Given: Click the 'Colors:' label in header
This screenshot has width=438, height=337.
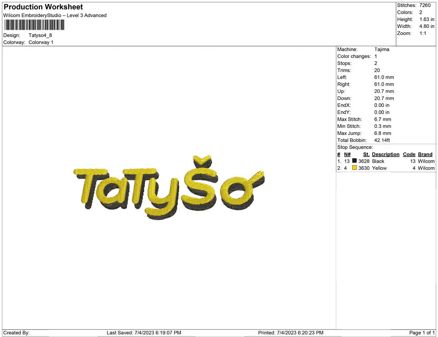Looking at the screenshot, I should (x=405, y=12).
